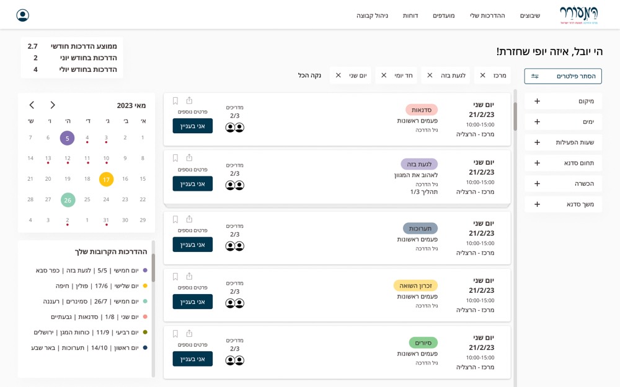The width and height of the screenshot is (620, 387).
Task: Expand the משך סדנא filter section
Action: pos(563,204)
